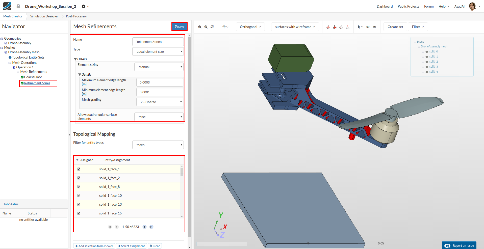Open the Post-Processor tab
484x249 pixels.
(76, 16)
